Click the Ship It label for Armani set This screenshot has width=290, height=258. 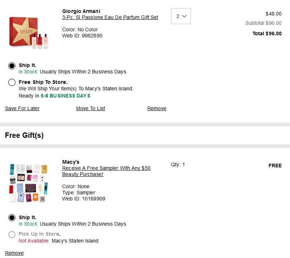point(28,65)
